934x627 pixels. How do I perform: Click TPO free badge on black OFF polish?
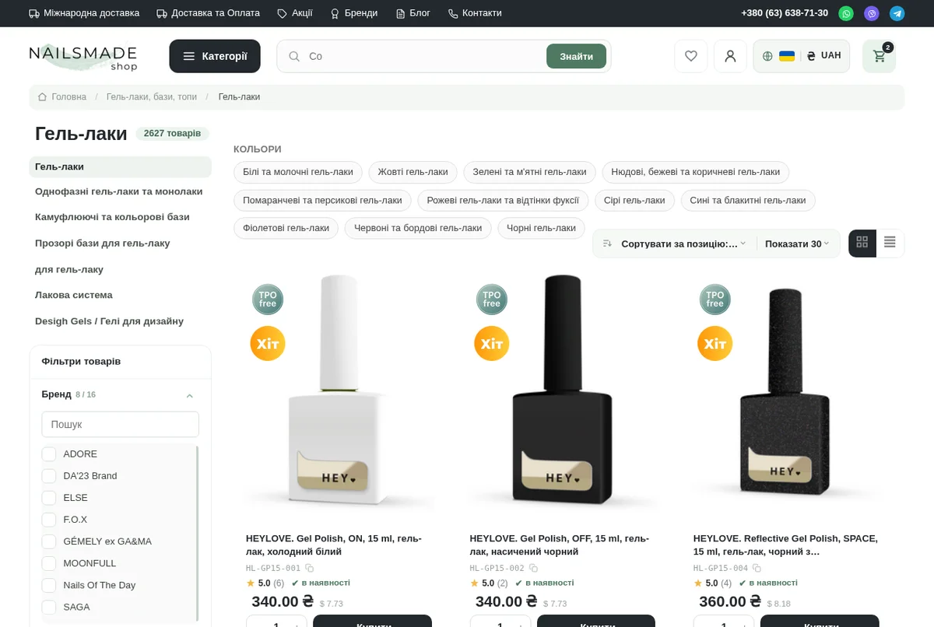tap(491, 299)
